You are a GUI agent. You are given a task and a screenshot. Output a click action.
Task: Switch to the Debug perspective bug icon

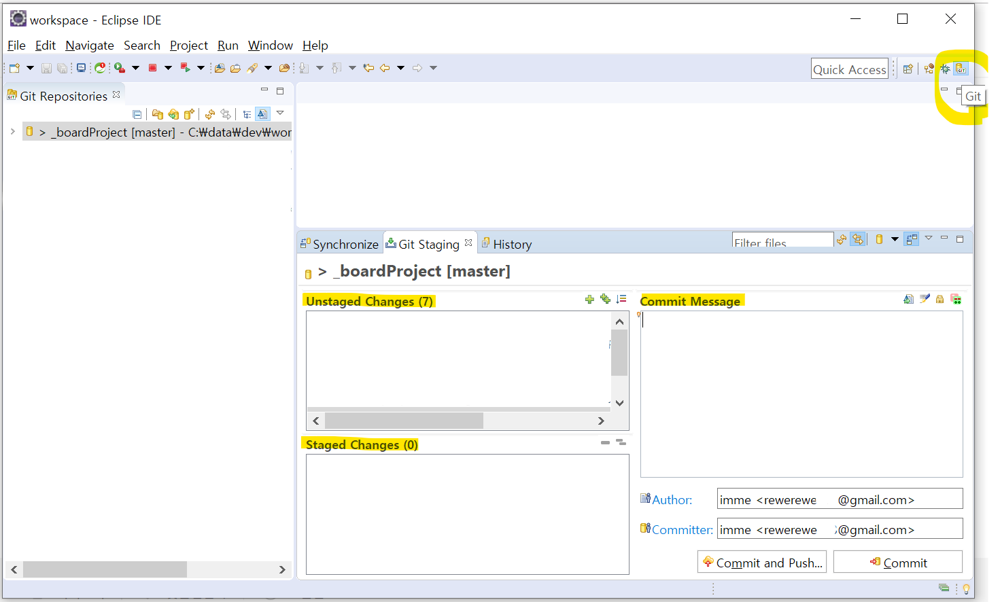pyautogui.click(x=945, y=69)
